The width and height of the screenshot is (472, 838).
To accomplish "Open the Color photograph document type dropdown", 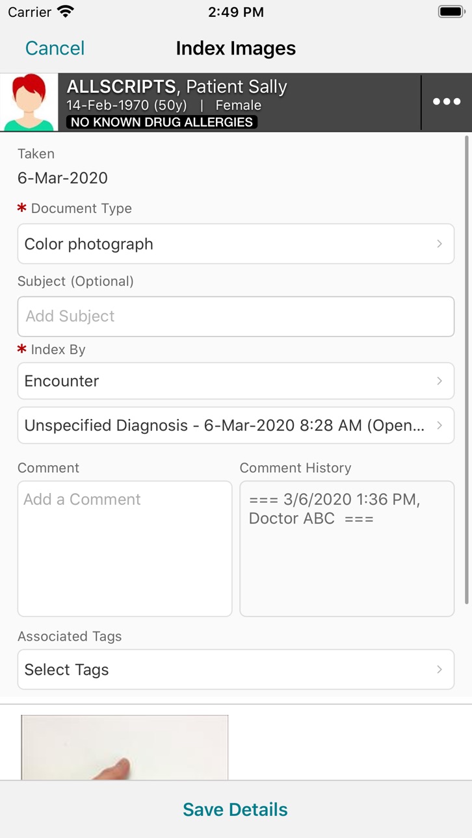I will pos(236,244).
